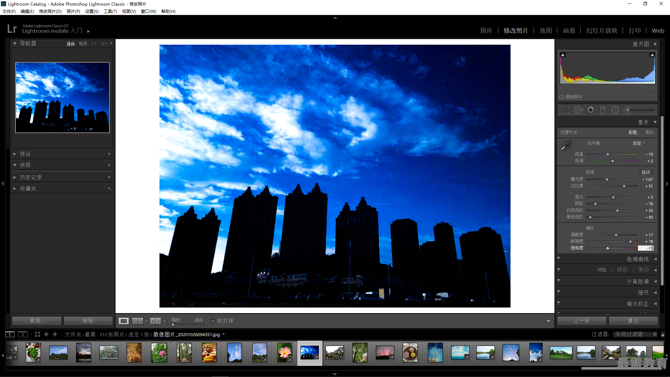Toggle the 细节 panel on/off switch
670x377 pixels.
tap(559, 292)
